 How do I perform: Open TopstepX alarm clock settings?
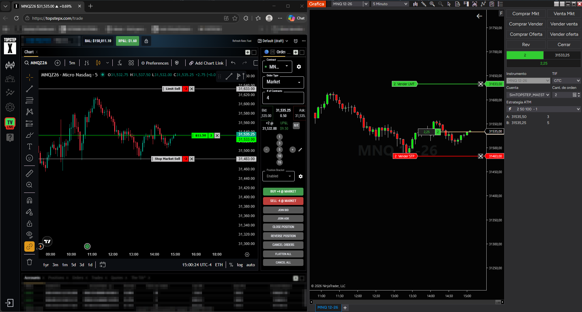pyautogui.click(x=296, y=41)
